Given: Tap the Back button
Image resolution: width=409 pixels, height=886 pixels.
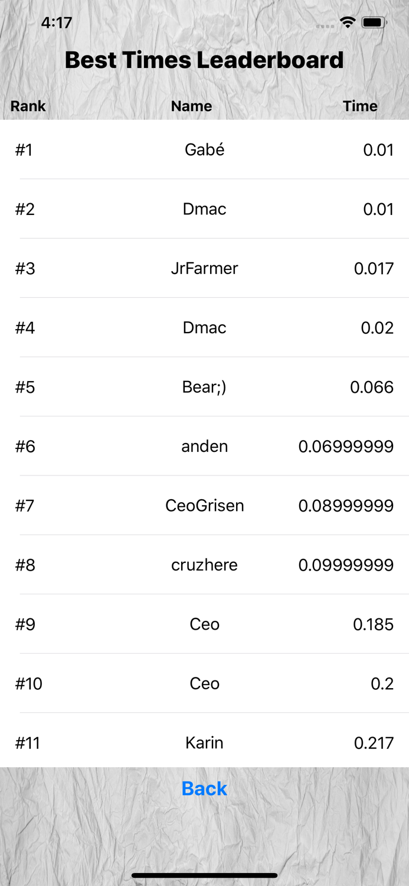Looking at the screenshot, I should click(204, 789).
